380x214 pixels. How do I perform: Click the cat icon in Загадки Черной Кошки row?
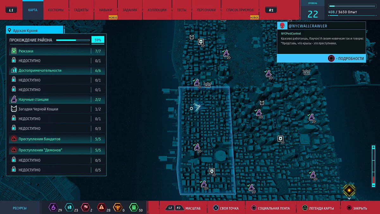click(x=14, y=109)
